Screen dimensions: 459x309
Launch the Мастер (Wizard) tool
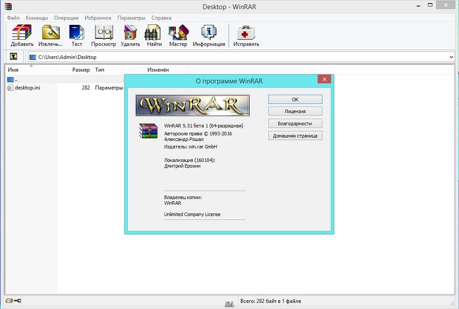(x=178, y=35)
